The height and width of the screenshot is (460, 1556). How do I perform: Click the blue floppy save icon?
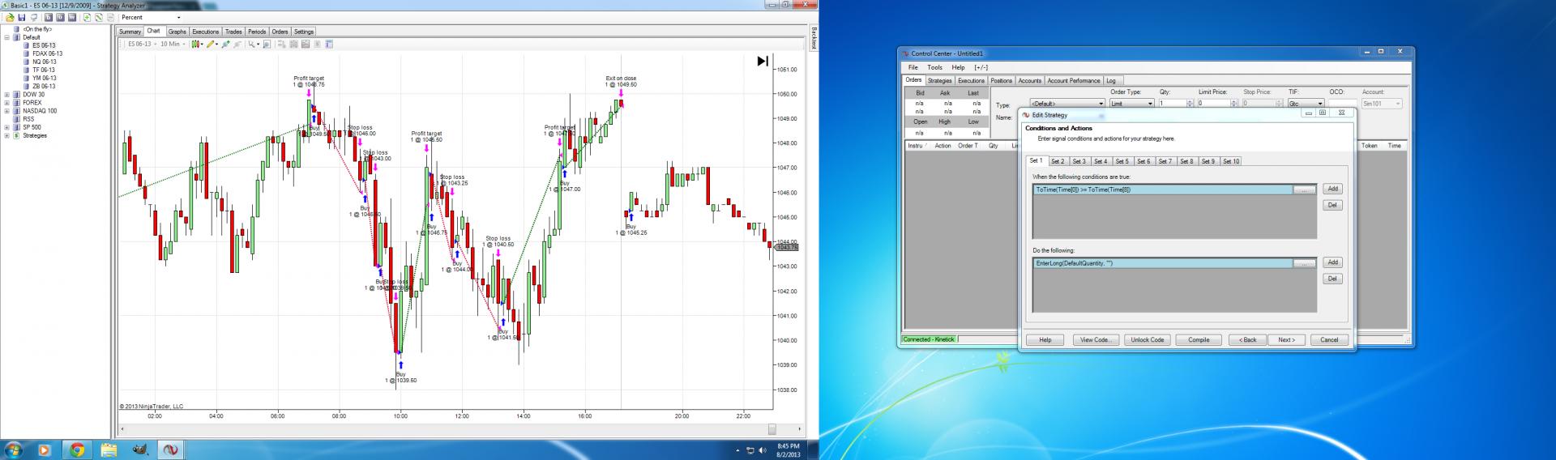22,17
